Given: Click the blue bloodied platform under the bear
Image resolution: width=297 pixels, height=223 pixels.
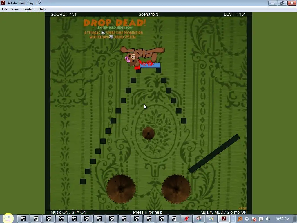Looking at the screenshot, I should tap(150, 65).
